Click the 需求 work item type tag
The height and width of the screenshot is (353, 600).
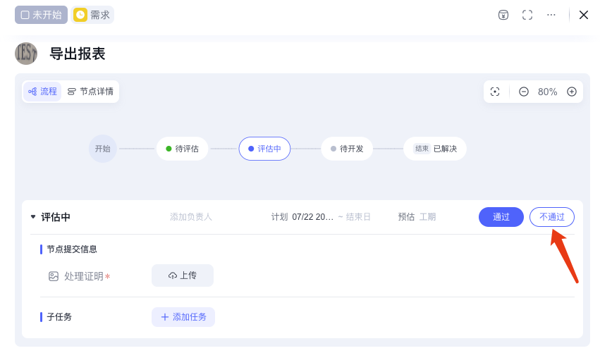[93, 15]
